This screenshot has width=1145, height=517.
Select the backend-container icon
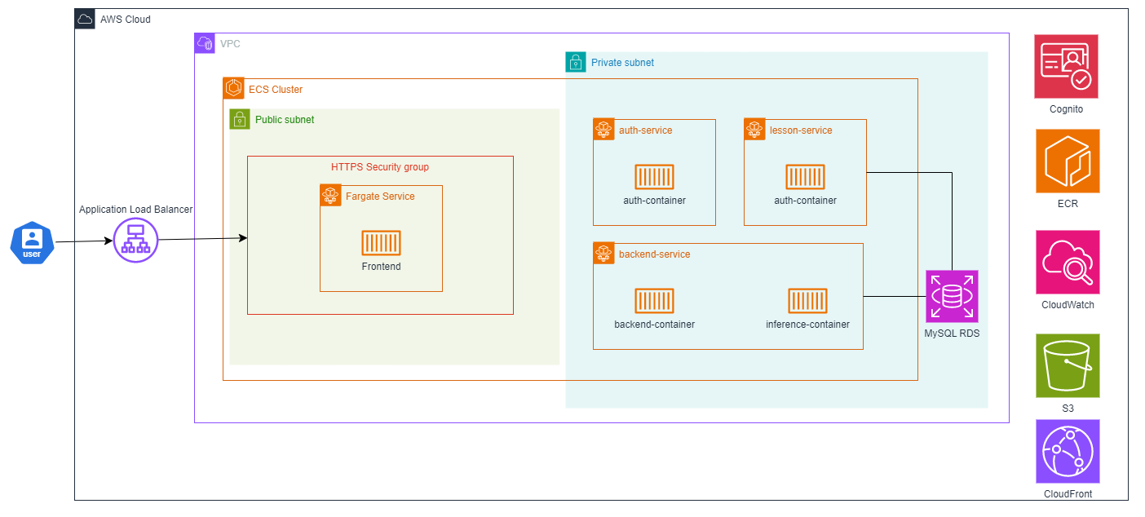pyautogui.click(x=654, y=301)
